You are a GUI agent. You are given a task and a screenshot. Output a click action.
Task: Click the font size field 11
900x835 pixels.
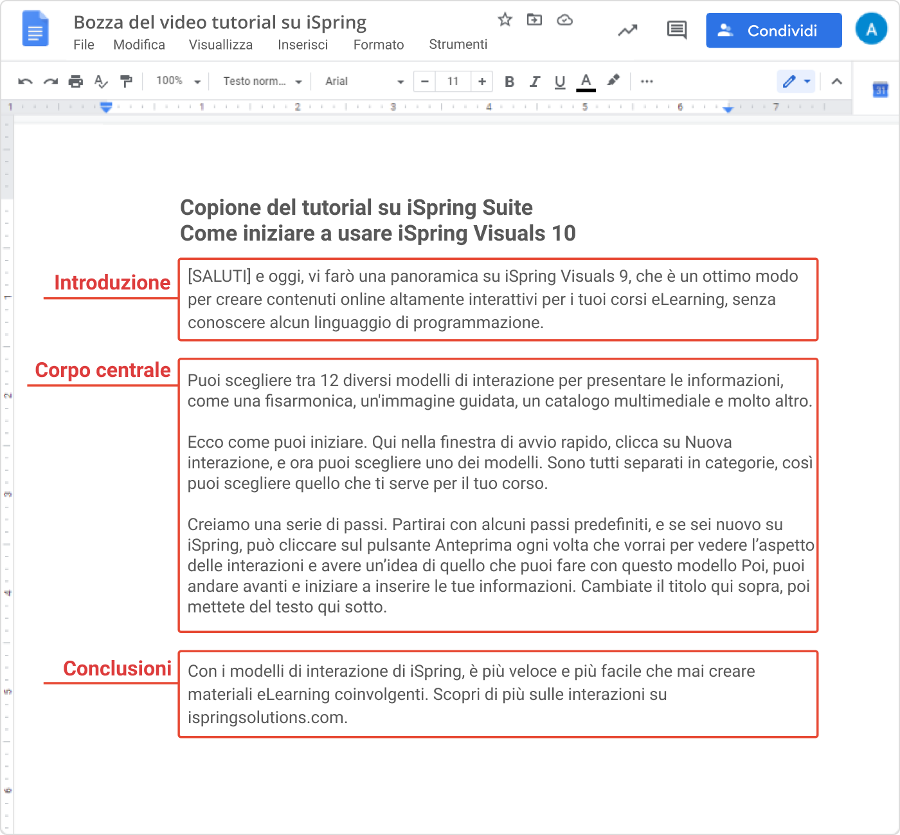pos(453,81)
